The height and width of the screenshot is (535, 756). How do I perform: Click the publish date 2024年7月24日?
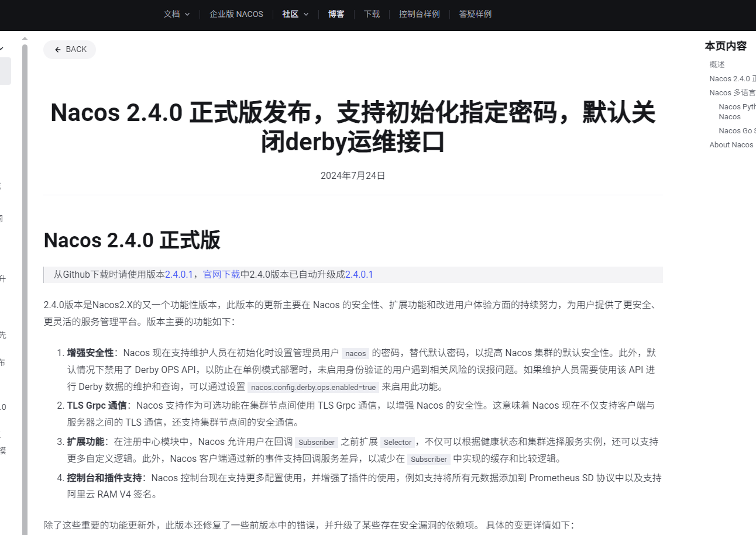point(353,175)
